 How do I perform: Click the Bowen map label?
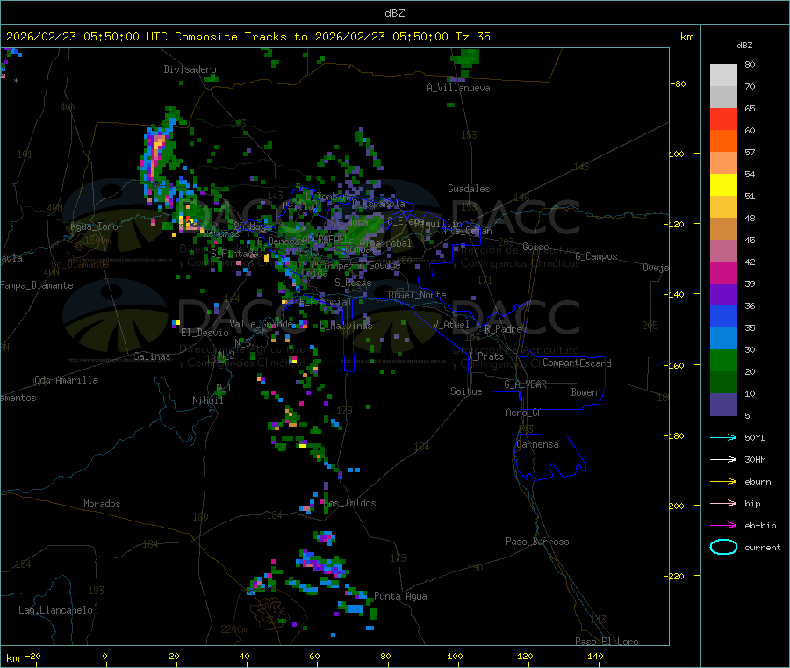[585, 392]
